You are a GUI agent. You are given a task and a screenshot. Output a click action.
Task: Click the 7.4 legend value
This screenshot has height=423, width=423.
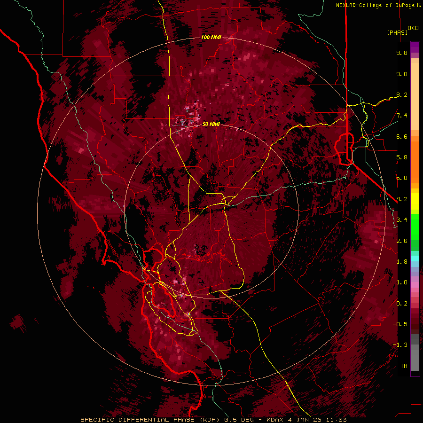pos(402,116)
